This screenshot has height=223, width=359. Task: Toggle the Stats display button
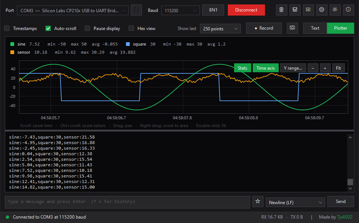pos(242,68)
